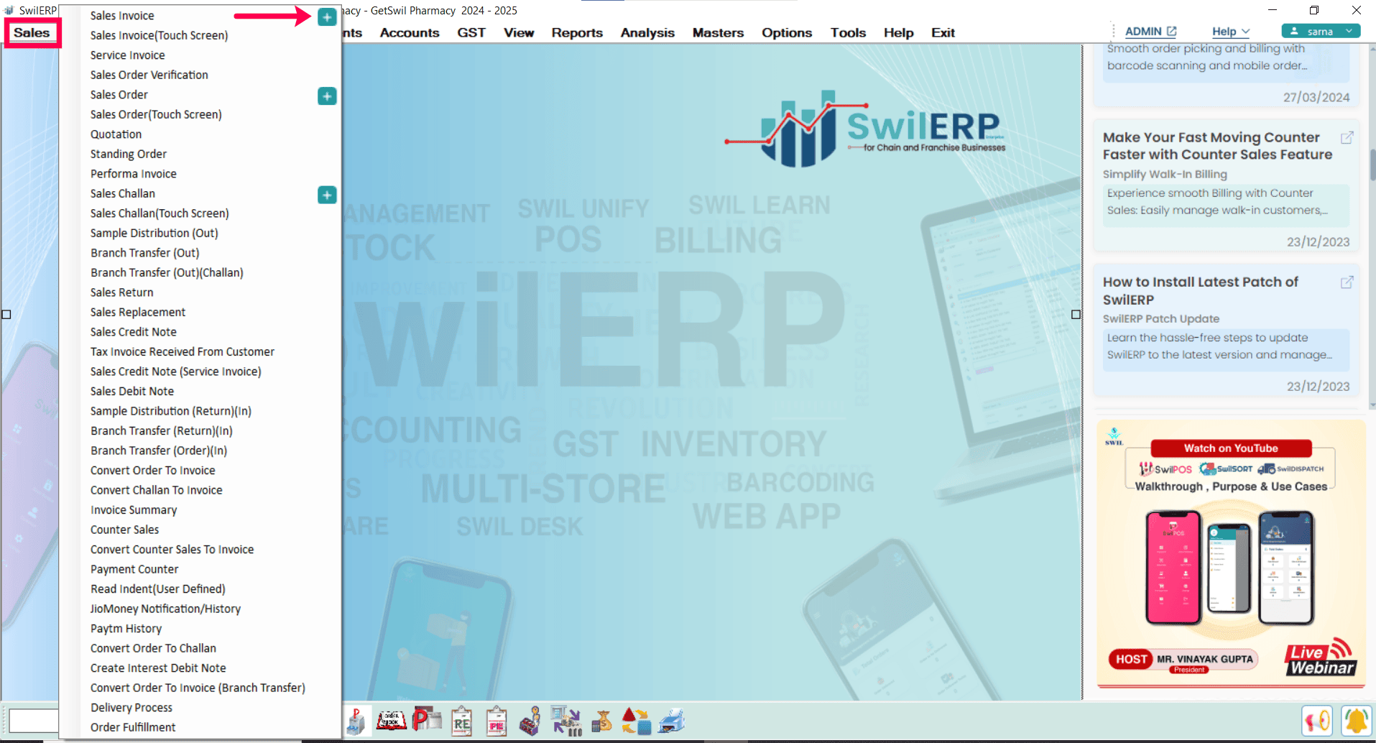Open the Options menu

787,33
